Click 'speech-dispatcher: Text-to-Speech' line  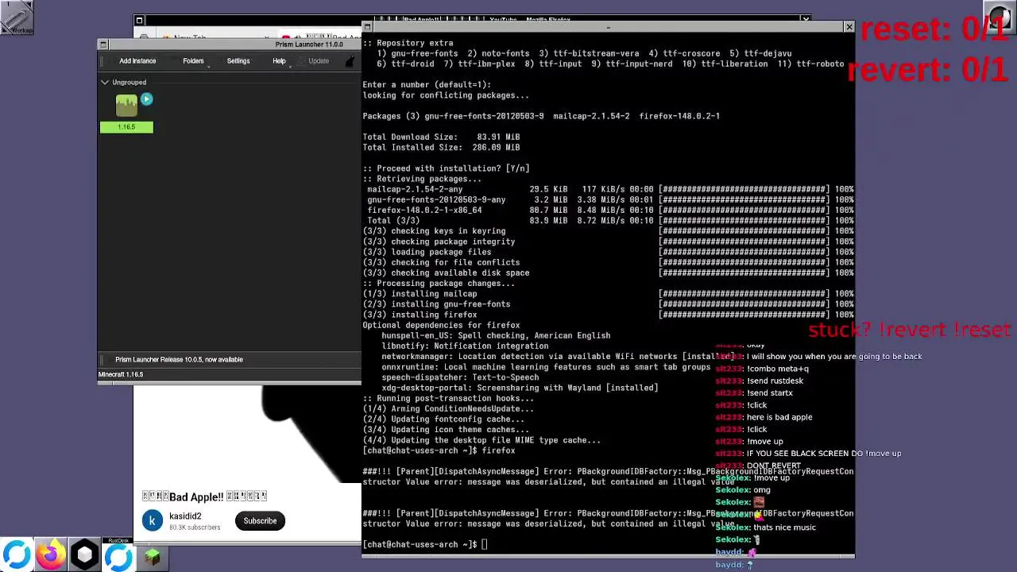point(460,377)
